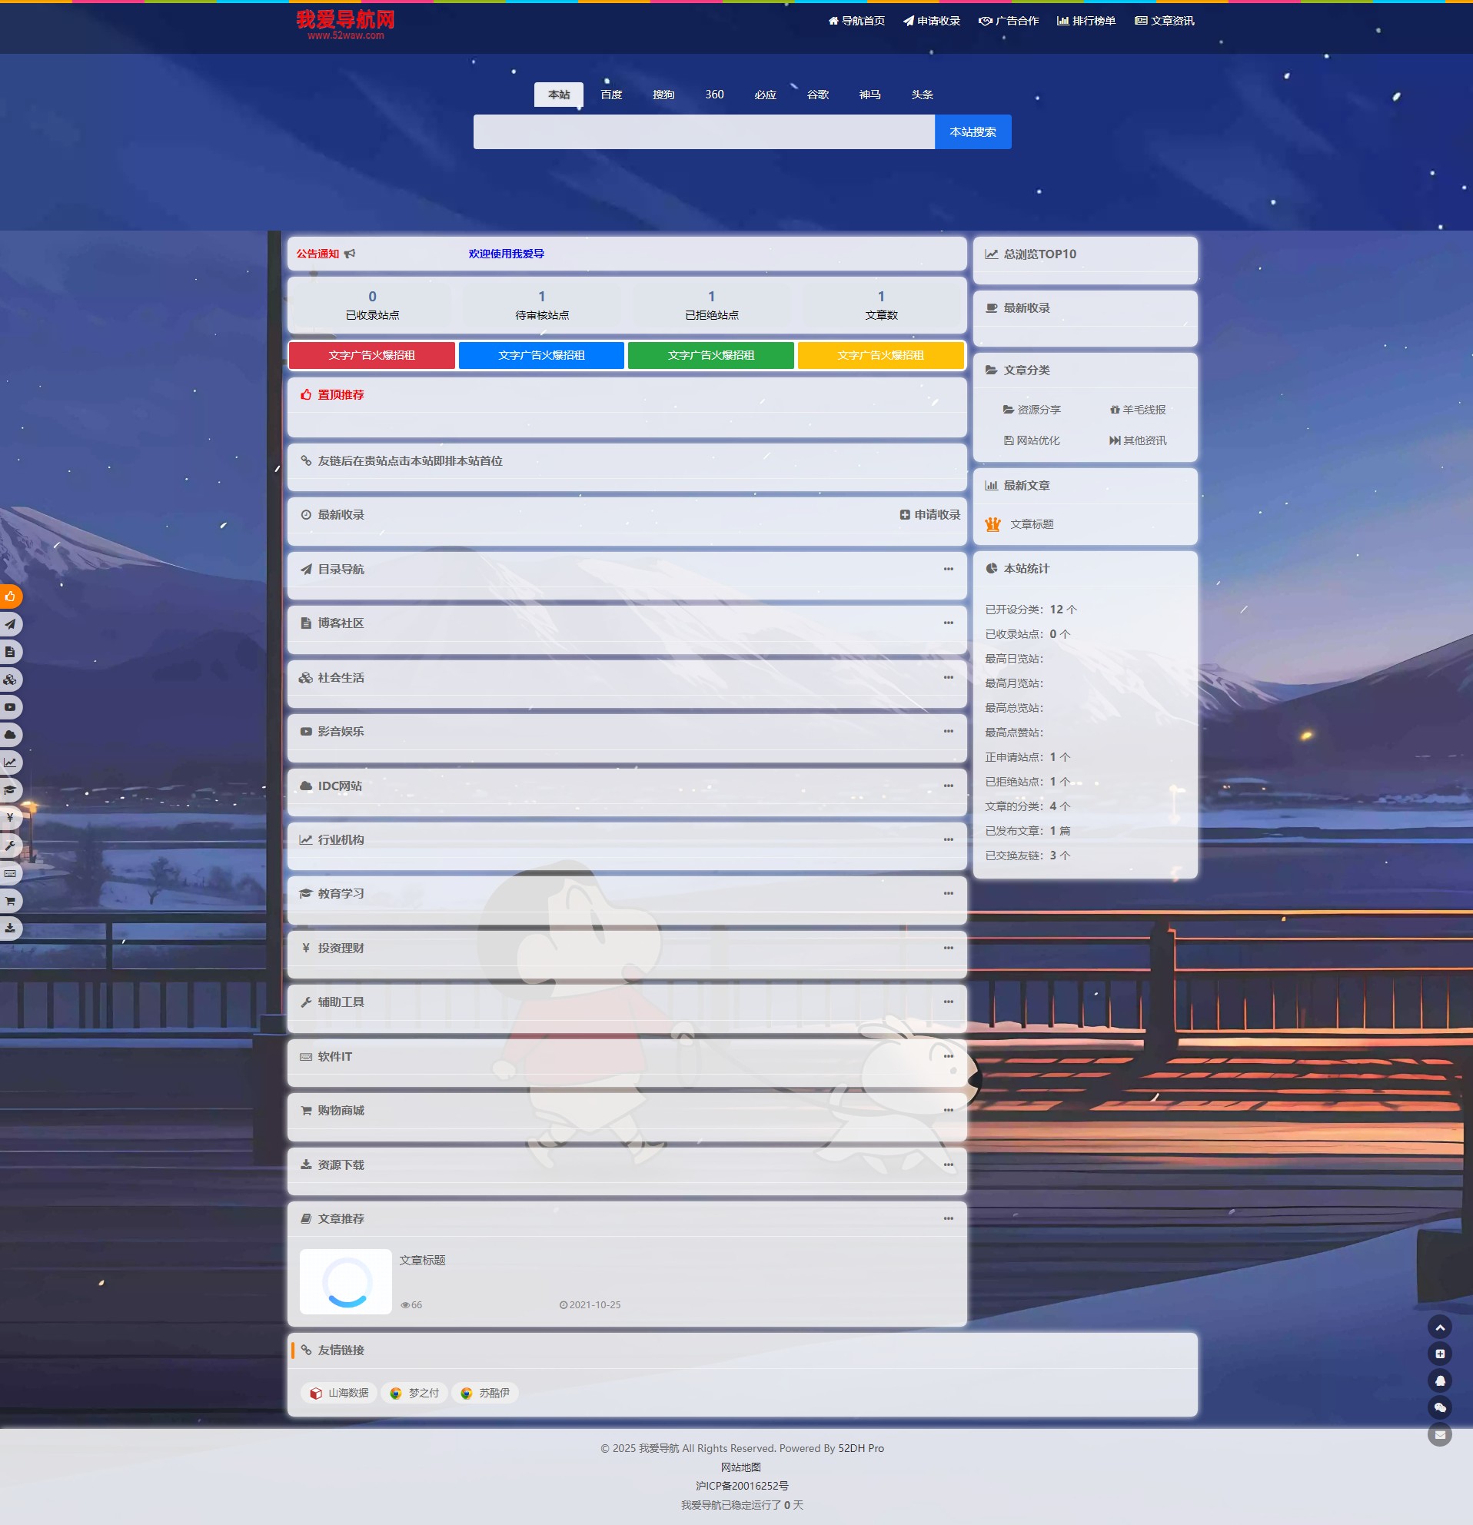Click the cloud icon in left sidebar
The width and height of the screenshot is (1473, 1525).
tap(10, 735)
